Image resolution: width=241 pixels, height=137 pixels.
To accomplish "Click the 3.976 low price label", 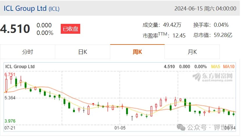I will 10,121.
